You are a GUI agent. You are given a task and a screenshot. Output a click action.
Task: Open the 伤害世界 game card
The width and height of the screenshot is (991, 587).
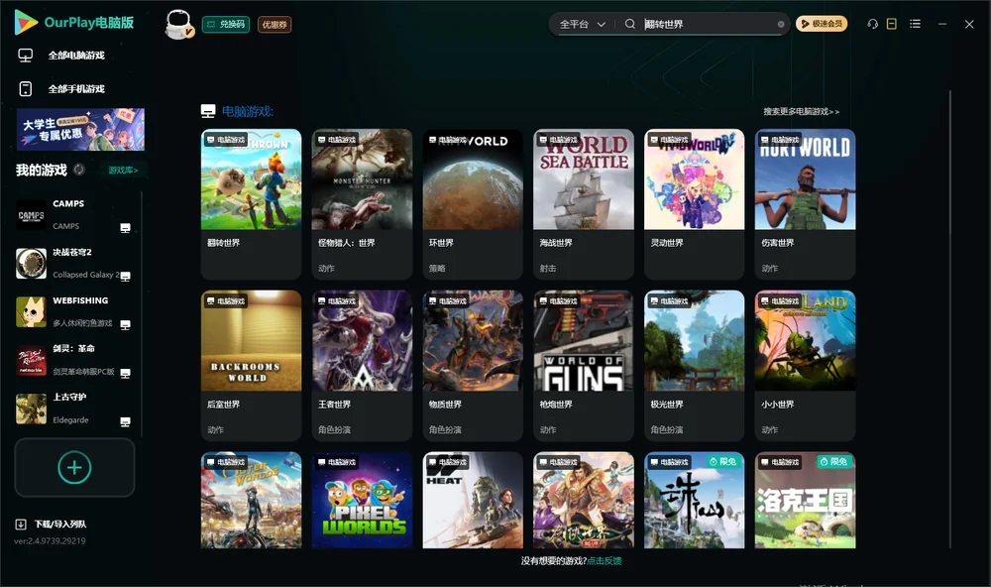(805, 203)
